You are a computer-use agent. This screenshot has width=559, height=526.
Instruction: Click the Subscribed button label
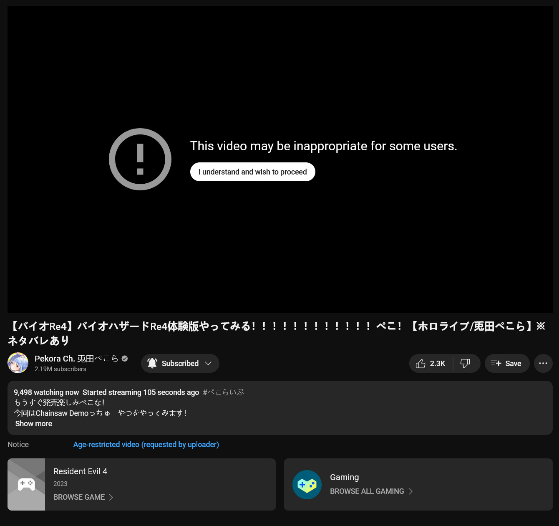click(180, 364)
